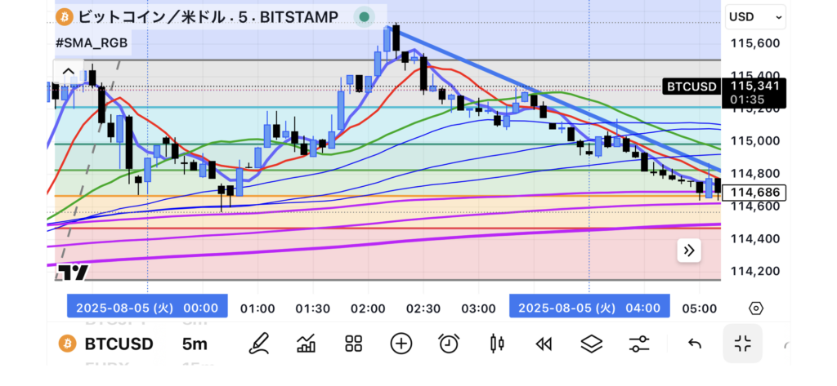Jump to latest bar with double-arrow button

tap(688, 251)
